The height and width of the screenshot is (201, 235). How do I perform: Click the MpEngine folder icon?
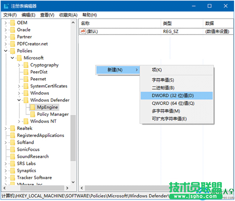pyautogui.click(x=33, y=107)
